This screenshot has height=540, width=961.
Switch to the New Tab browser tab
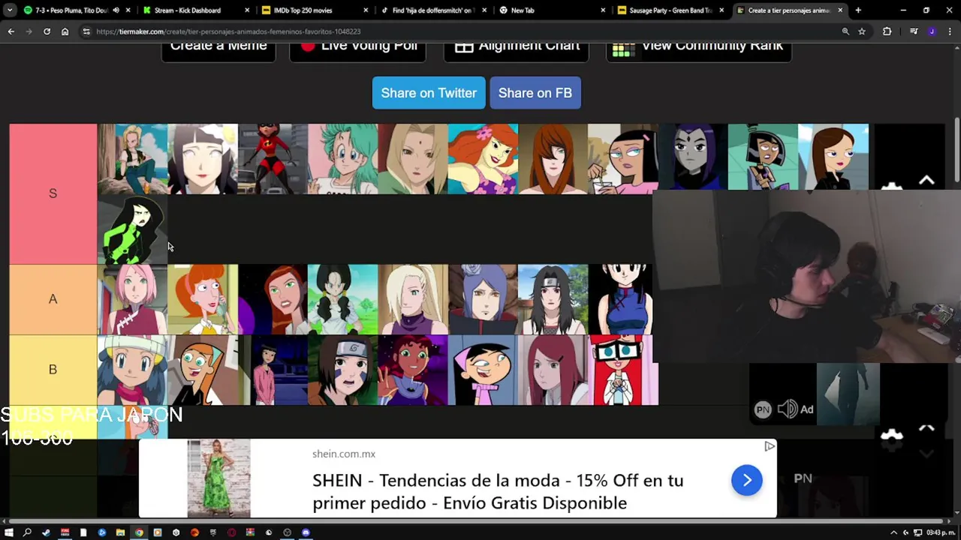553,10
